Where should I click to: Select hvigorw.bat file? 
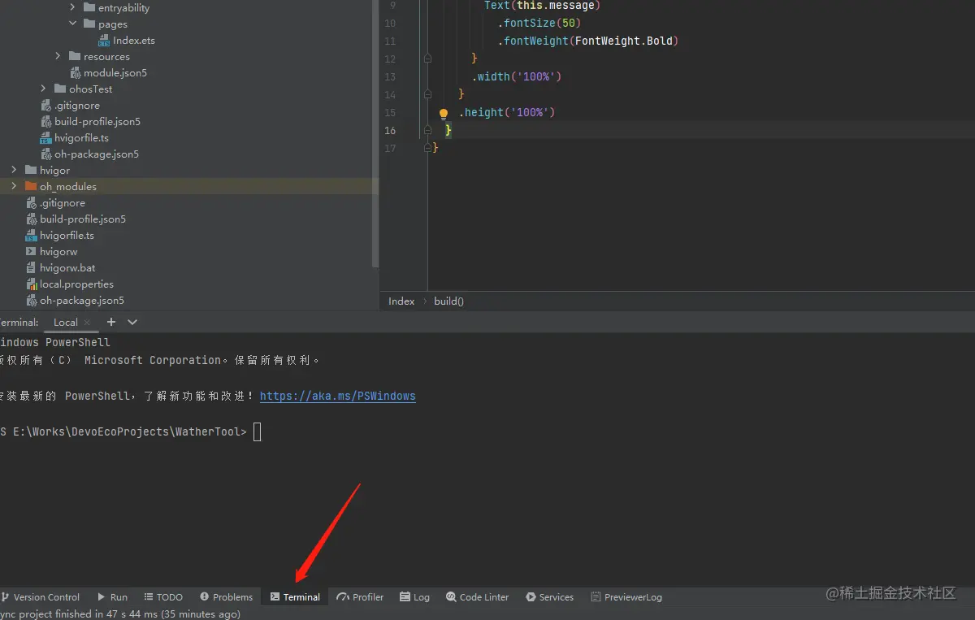point(67,268)
